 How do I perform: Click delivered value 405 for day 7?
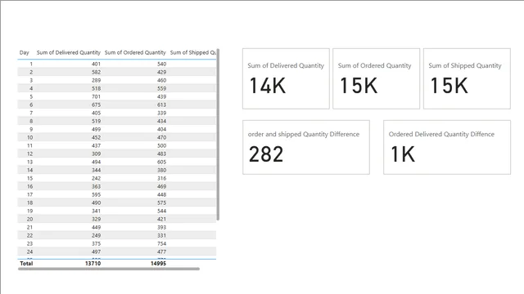point(96,113)
